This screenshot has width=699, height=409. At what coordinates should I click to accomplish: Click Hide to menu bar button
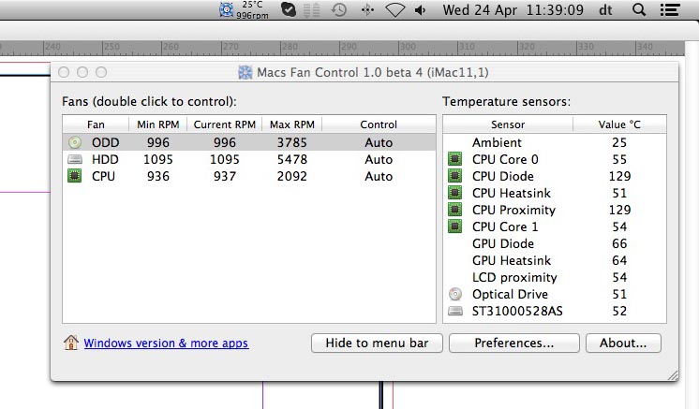point(377,343)
